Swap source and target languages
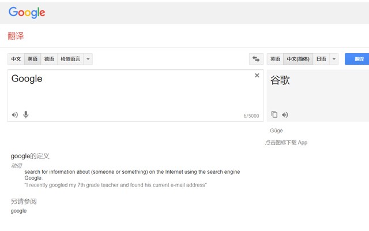The width and height of the screenshot is (369, 231). 256,59
